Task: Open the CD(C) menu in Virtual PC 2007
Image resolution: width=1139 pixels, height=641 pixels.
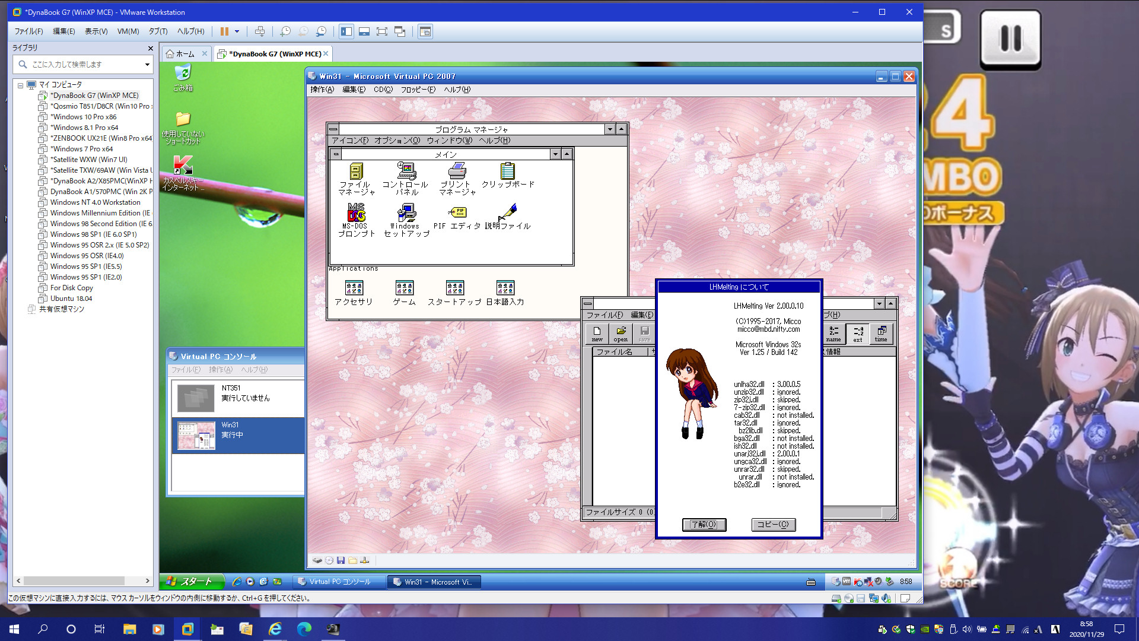Action: (383, 90)
